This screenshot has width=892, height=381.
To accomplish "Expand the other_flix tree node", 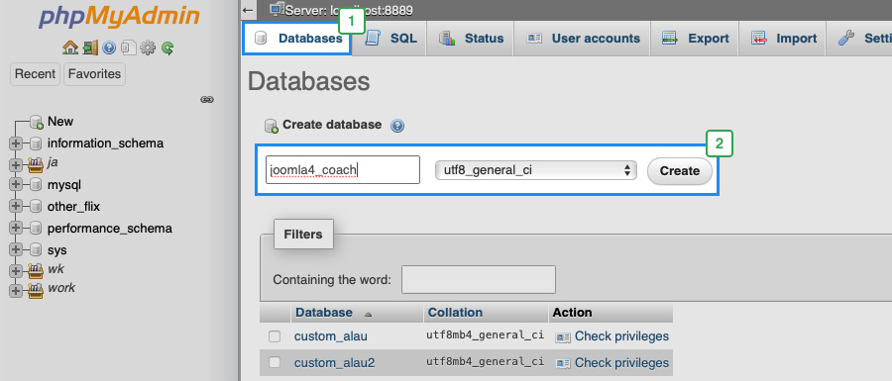I will (16, 207).
